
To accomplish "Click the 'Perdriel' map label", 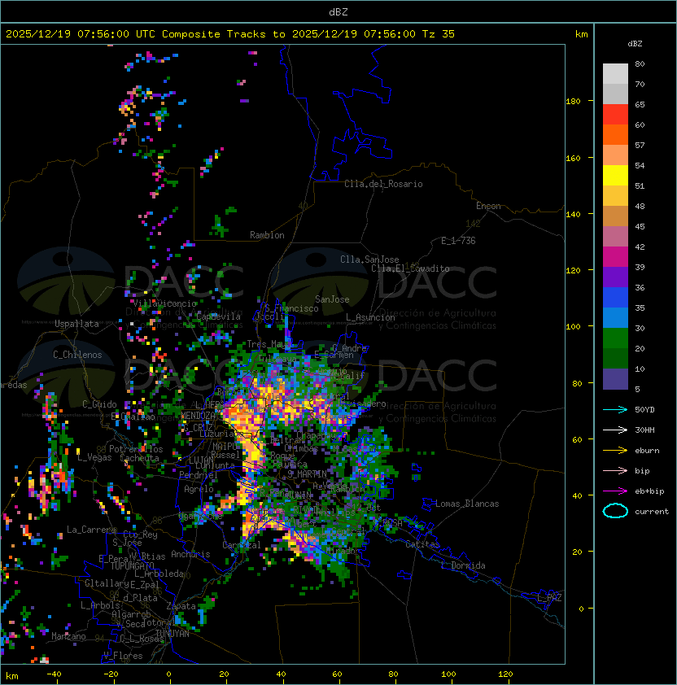I will click(x=199, y=474).
